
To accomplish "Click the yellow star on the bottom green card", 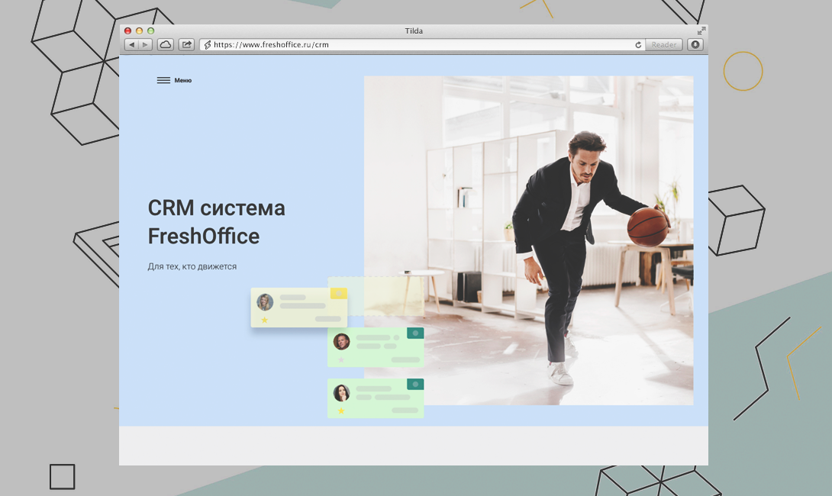I will 341,411.
